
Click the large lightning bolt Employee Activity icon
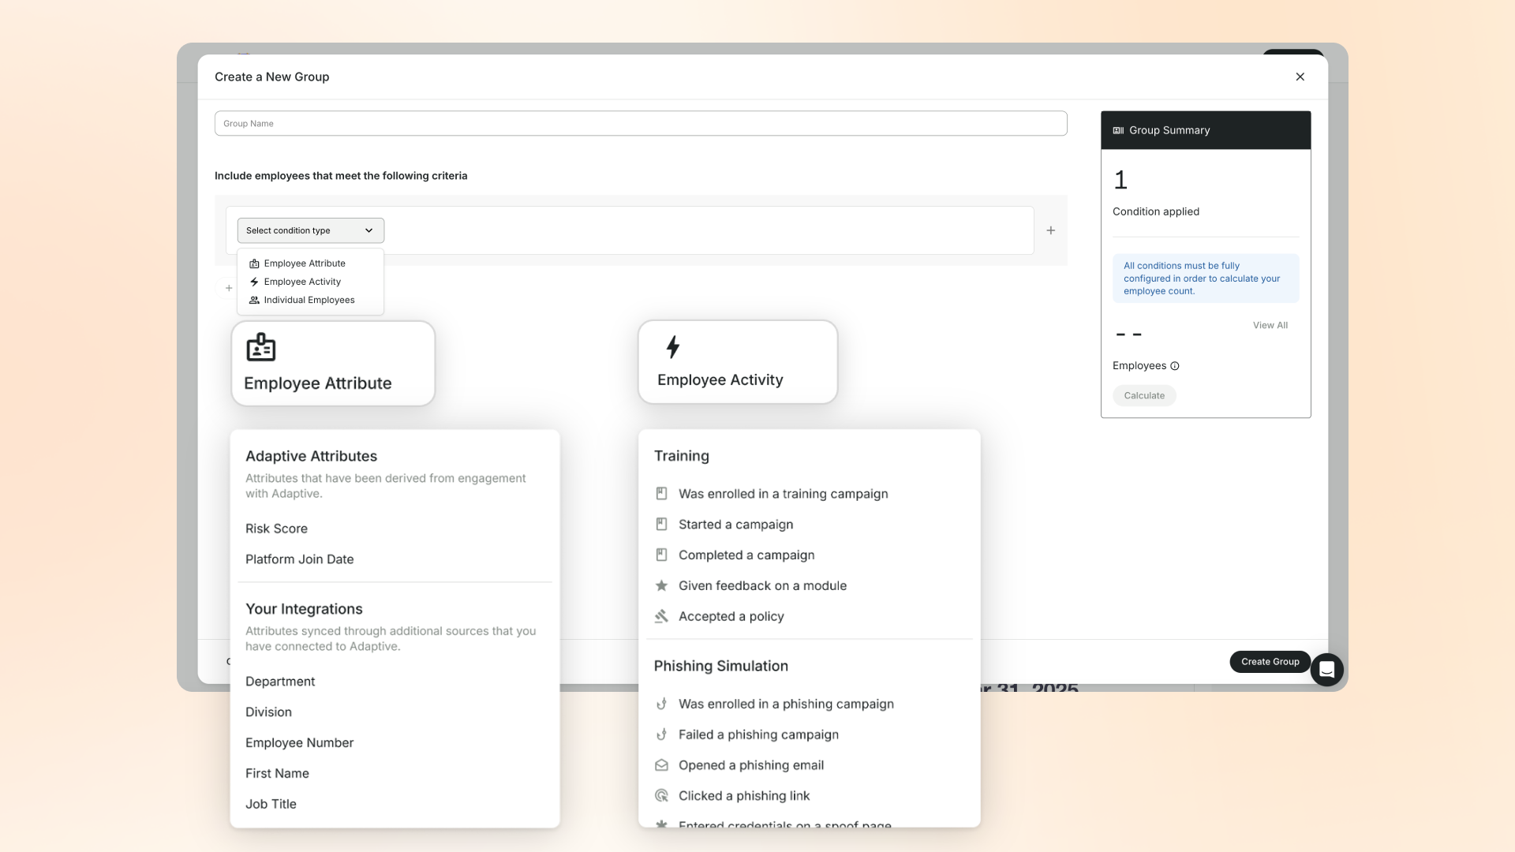point(673,347)
